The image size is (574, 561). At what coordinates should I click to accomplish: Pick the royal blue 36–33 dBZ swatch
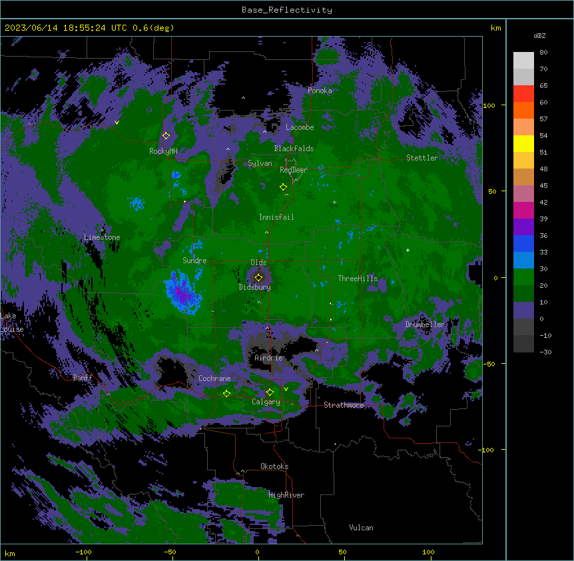(x=523, y=243)
